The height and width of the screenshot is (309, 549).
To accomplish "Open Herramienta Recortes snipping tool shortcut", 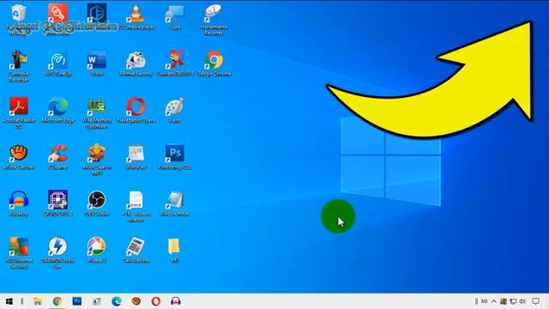I will coord(214,14).
